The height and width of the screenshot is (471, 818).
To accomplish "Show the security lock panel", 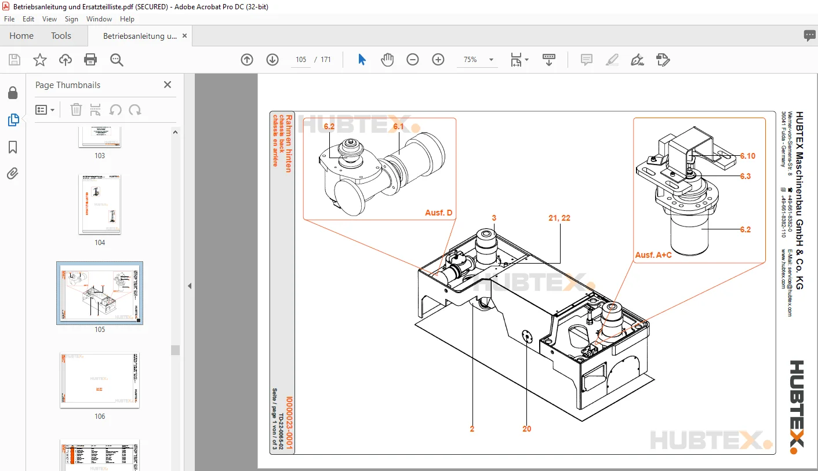I will click(13, 93).
